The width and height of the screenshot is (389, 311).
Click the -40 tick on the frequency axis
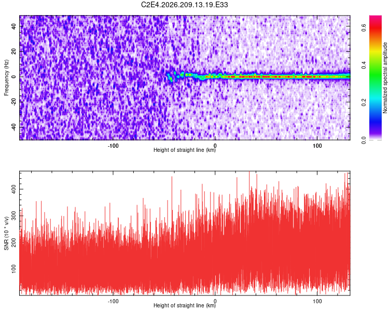pyautogui.click(x=14, y=128)
